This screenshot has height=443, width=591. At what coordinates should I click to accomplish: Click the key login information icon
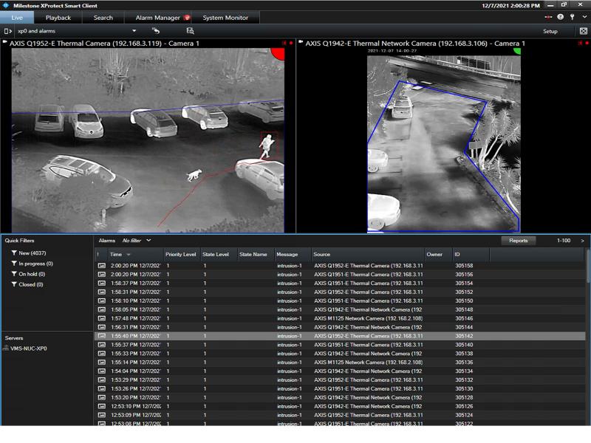pos(572,17)
